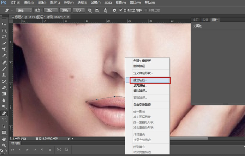Select the Lasso tool
Screen dimensions: 245x156
[4, 37]
